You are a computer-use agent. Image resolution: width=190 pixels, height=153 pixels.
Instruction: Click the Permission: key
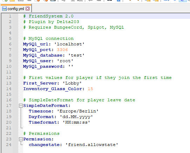point(38,139)
